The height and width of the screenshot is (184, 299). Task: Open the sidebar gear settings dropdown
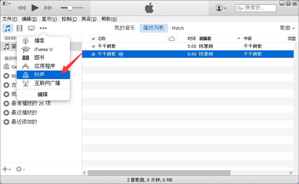20,169
